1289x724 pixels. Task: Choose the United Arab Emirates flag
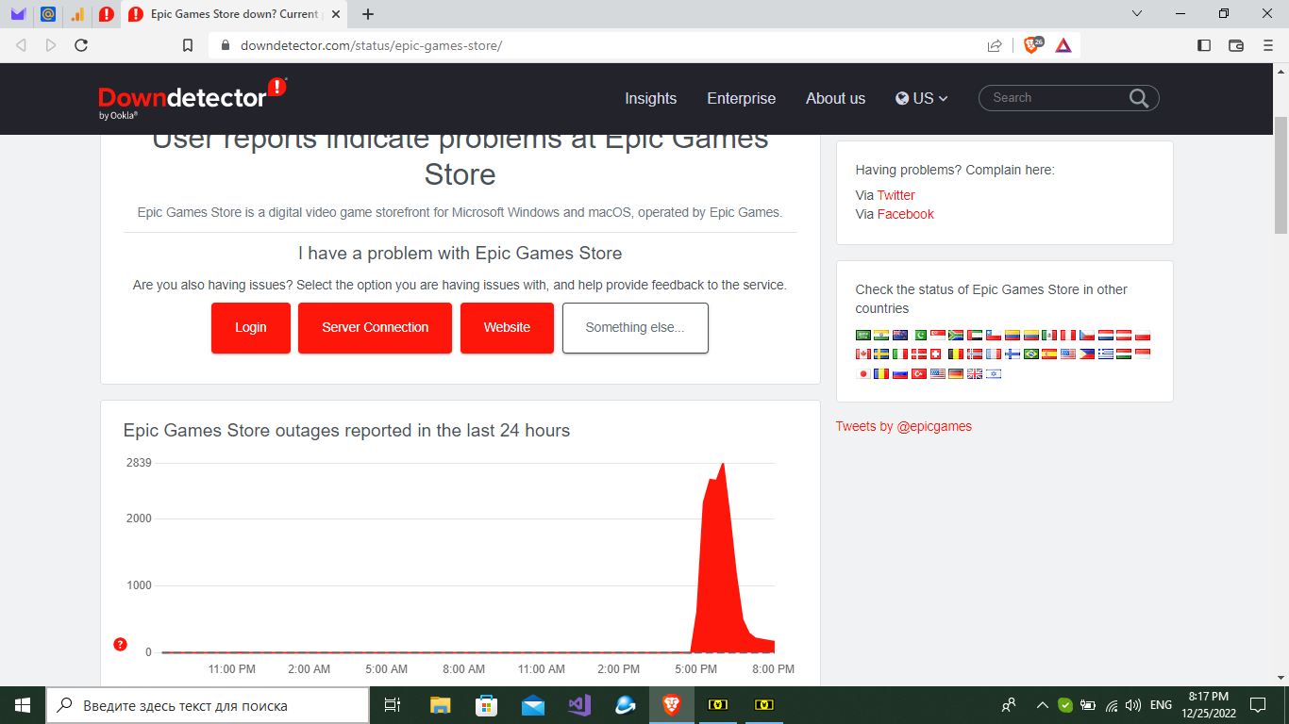pyautogui.click(x=975, y=335)
